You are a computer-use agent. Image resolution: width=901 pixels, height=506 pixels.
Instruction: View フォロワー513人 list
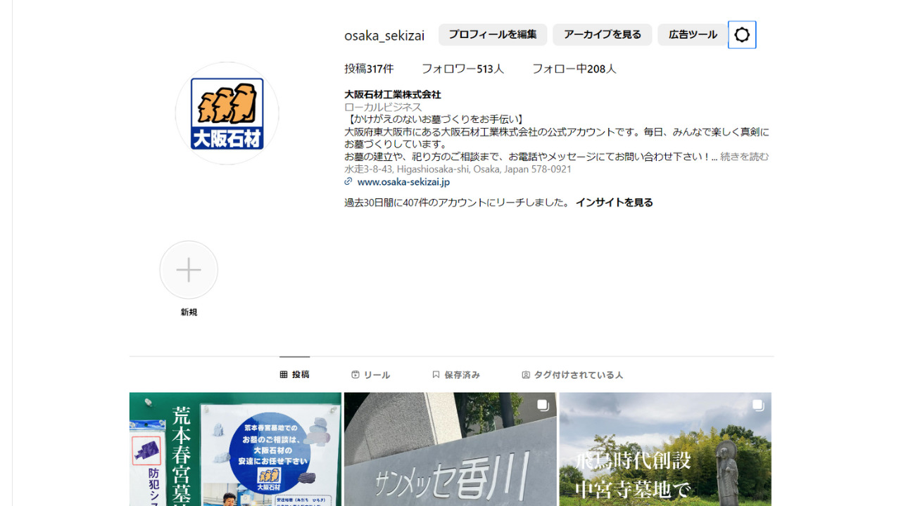[x=462, y=69]
